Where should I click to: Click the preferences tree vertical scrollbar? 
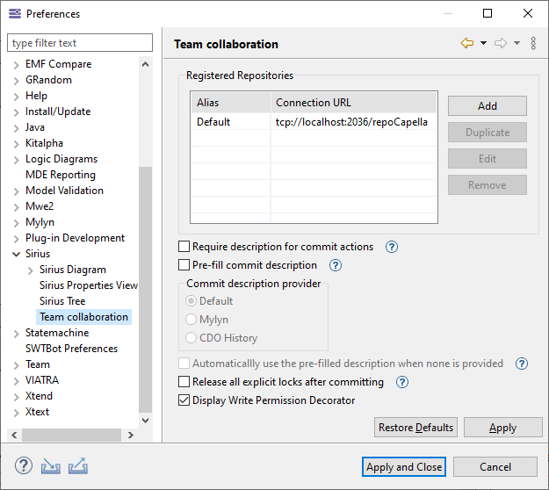(x=146, y=290)
